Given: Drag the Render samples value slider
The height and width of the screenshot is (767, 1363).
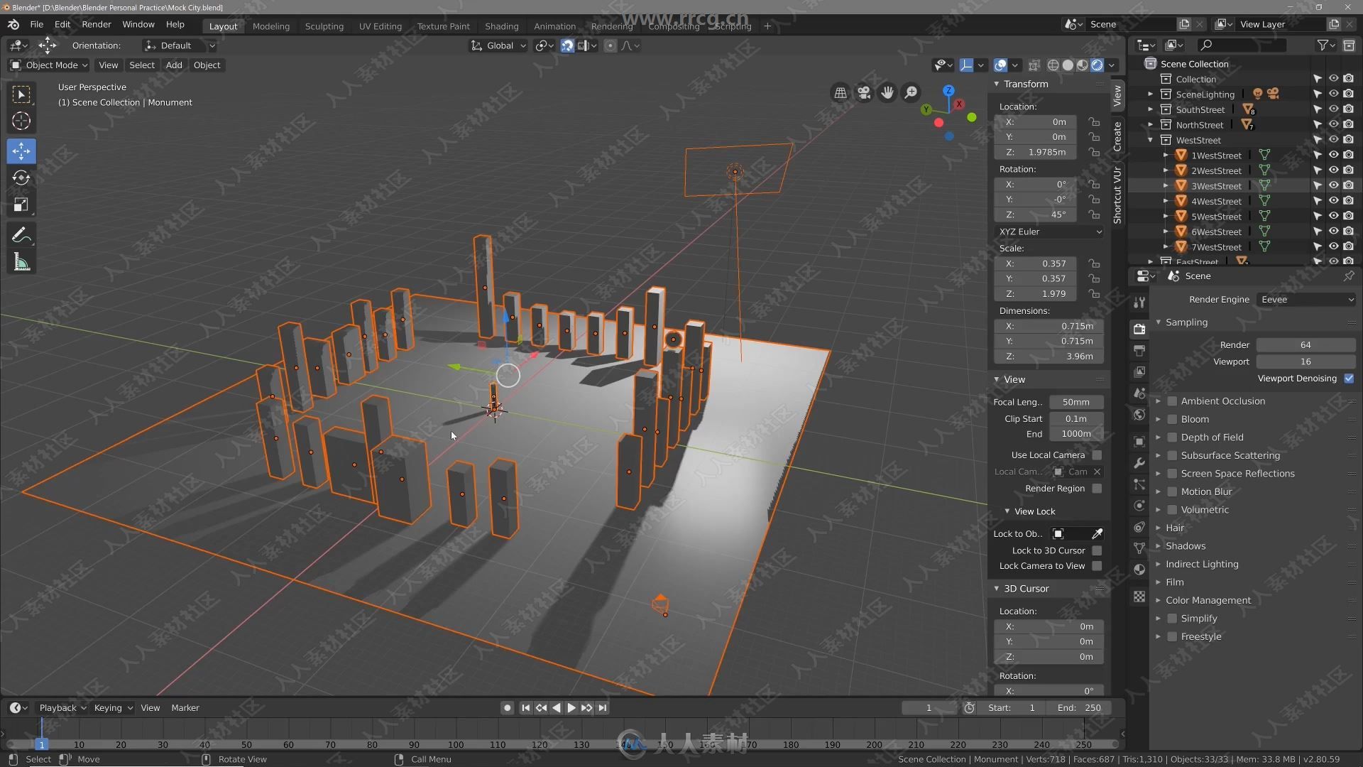Looking at the screenshot, I should (x=1305, y=344).
